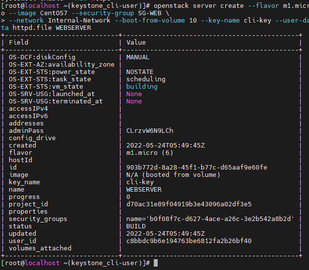Screen dimensions: 309x270
Task: Click the 'OS-EXT-STS:power_state' field
Action: coord(52,72)
